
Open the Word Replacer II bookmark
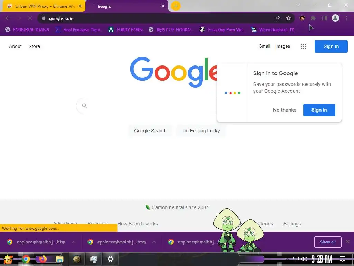click(273, 30)
